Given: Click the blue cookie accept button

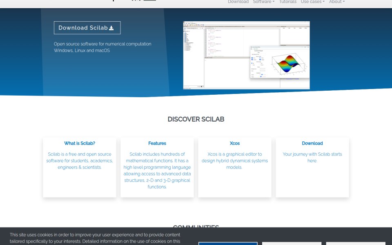Looking at the screenshot, I should (x=228, y=243).
